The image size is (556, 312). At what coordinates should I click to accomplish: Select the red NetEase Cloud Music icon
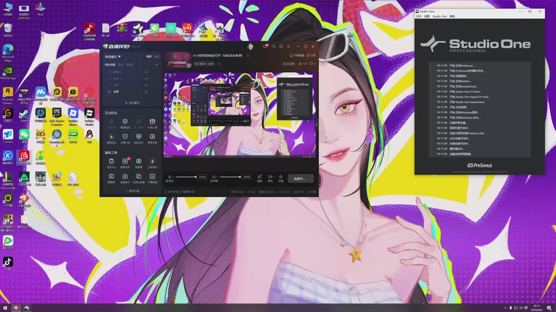click(x=24, y=158)
